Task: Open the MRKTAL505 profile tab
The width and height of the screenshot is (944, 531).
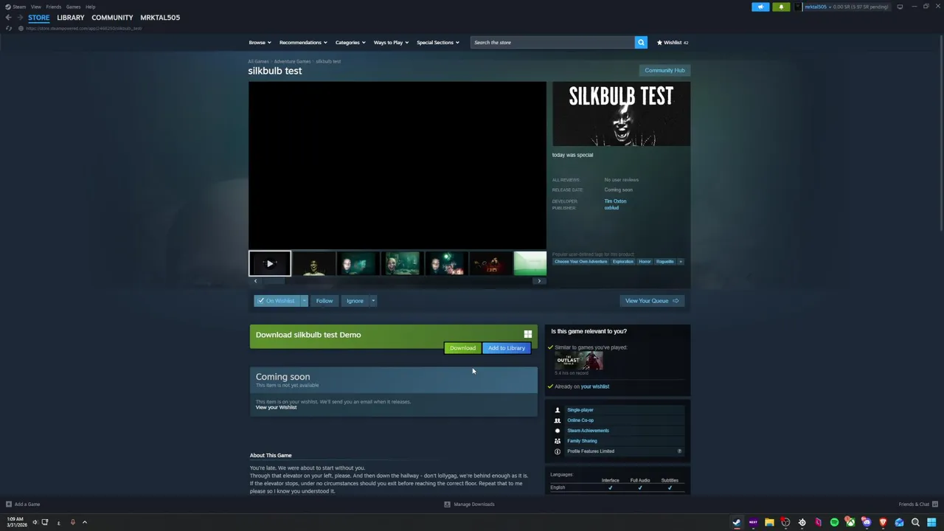Action: tap(160, 18)
